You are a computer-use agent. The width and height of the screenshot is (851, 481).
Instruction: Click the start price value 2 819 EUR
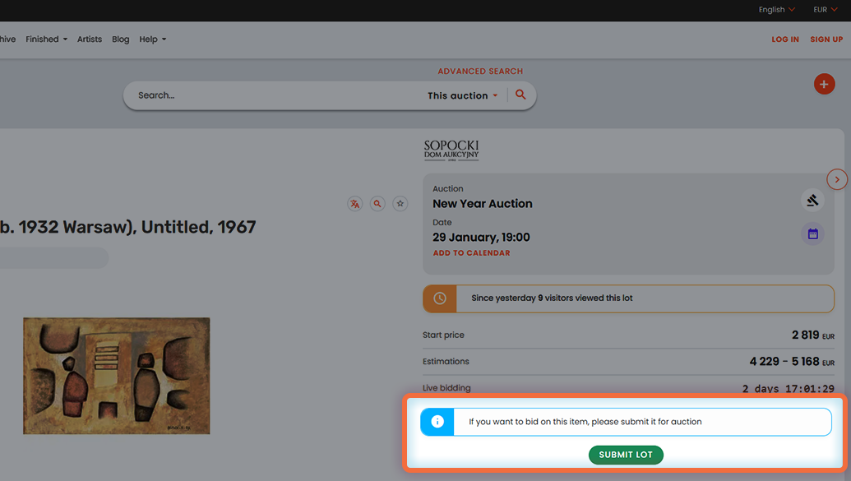[x=813, y=335]
